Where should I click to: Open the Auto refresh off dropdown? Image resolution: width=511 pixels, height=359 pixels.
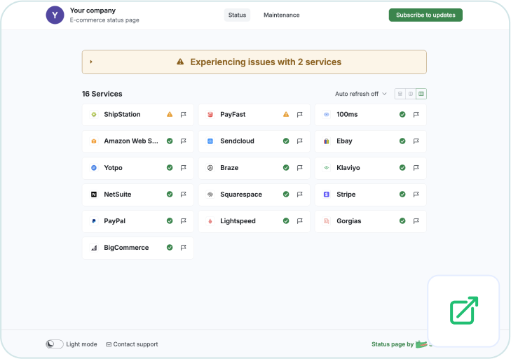coord(361,94)
